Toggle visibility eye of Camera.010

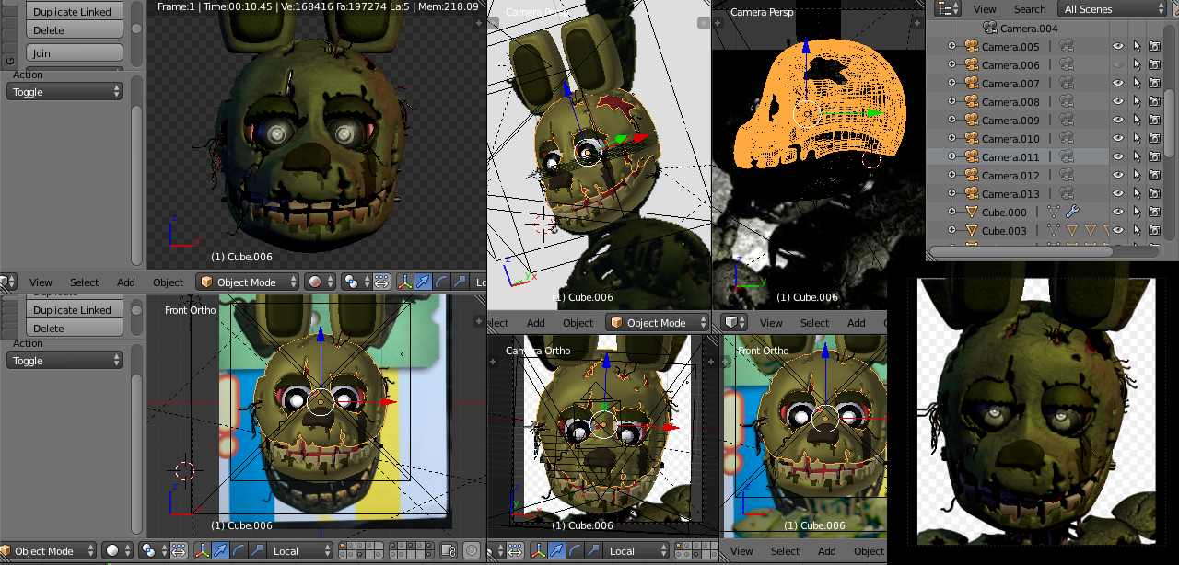(1118, 138)
